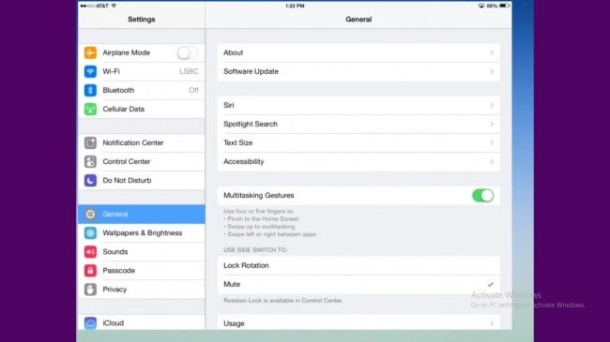Select Lock Rotation for side switch

(358, 265)
